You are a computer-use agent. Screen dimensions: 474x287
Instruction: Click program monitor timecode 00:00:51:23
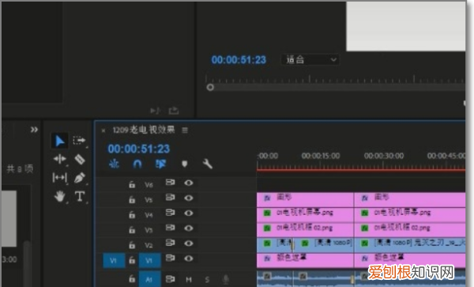click(x=239, y=60)
